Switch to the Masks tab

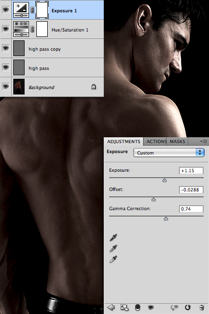(177, 142)
